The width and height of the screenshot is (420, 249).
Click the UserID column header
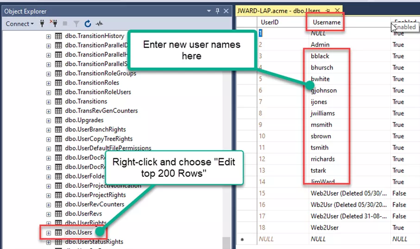pos(270,22)
